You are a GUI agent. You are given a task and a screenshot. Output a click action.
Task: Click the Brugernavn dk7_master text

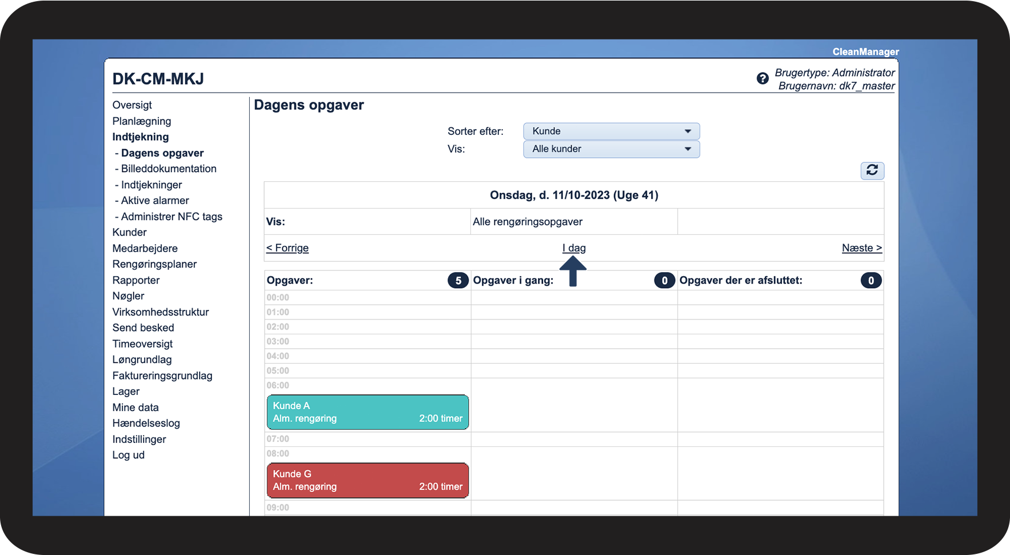[837, 86]
